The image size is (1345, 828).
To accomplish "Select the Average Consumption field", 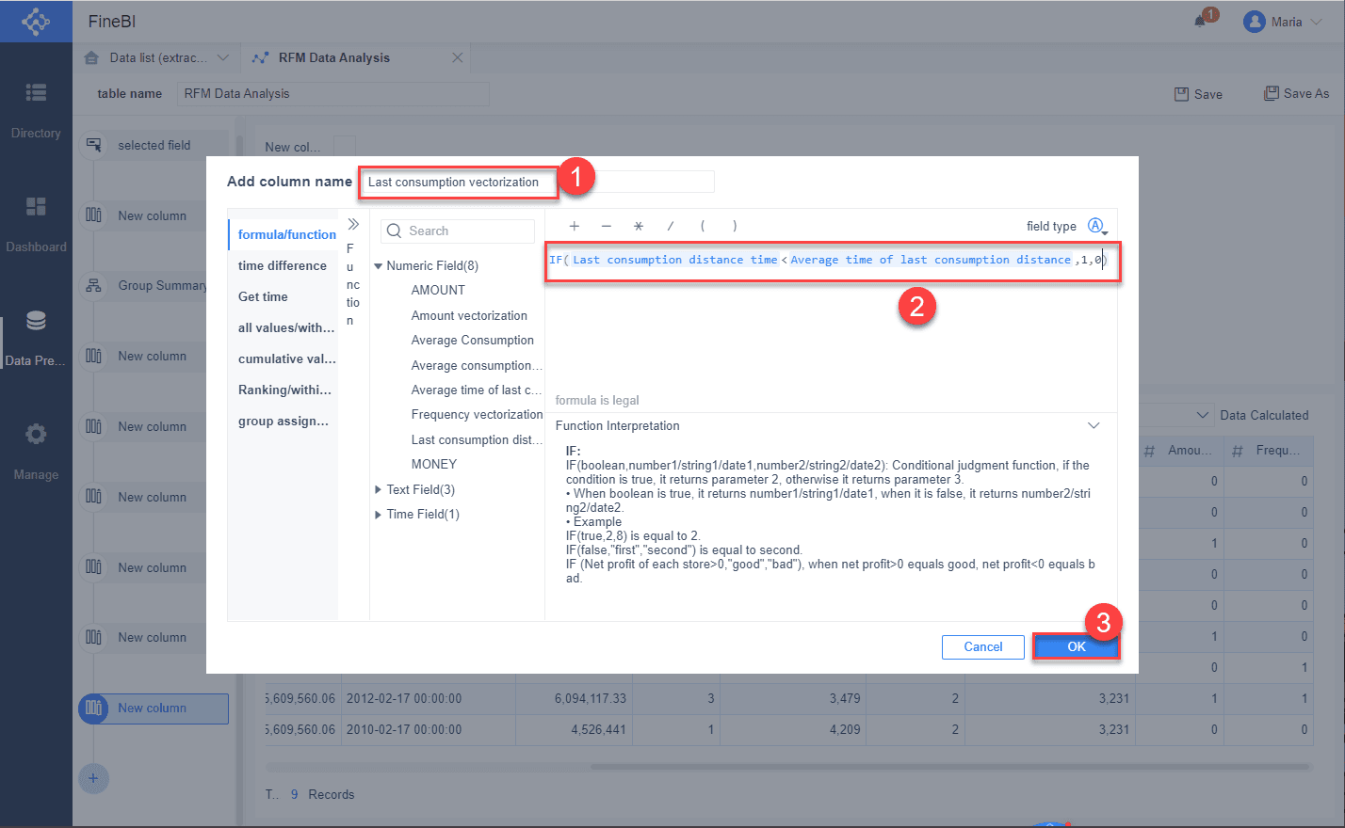I will [472, 340].
